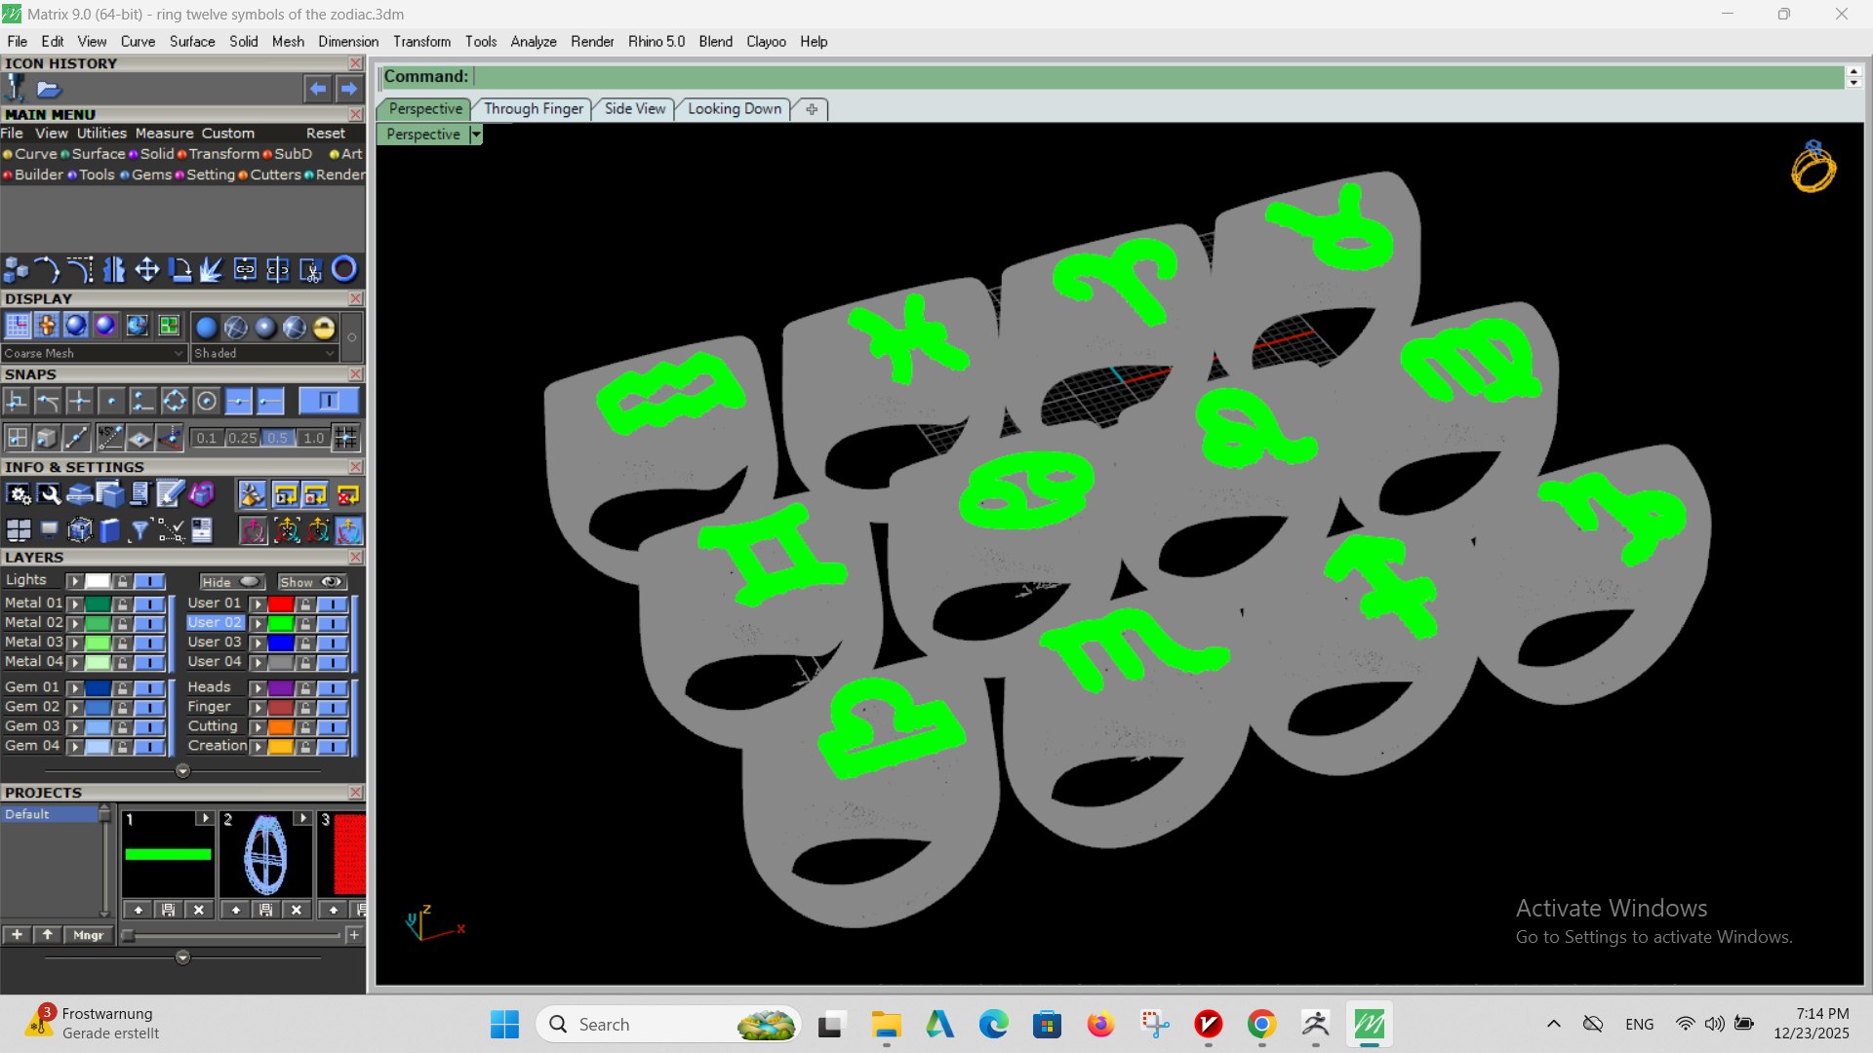Screen dimensions: 1873x1053
Task: Open the gears options icon in Info & Settings
Action: click(x=19, y=495)
